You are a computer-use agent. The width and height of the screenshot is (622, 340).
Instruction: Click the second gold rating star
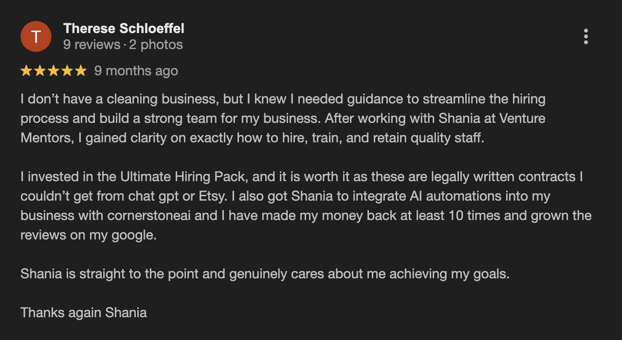pyautogui.click(x=40, y=71)
